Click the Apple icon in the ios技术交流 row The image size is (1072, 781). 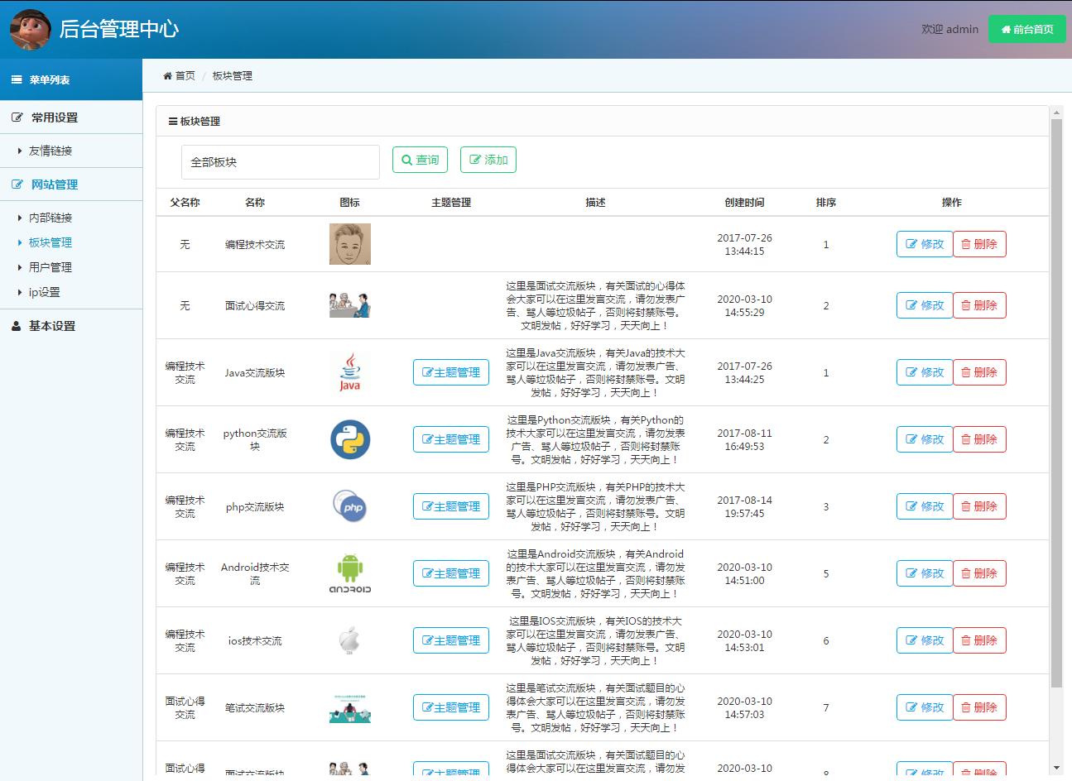pyautogui.click(x=349, y=640)
